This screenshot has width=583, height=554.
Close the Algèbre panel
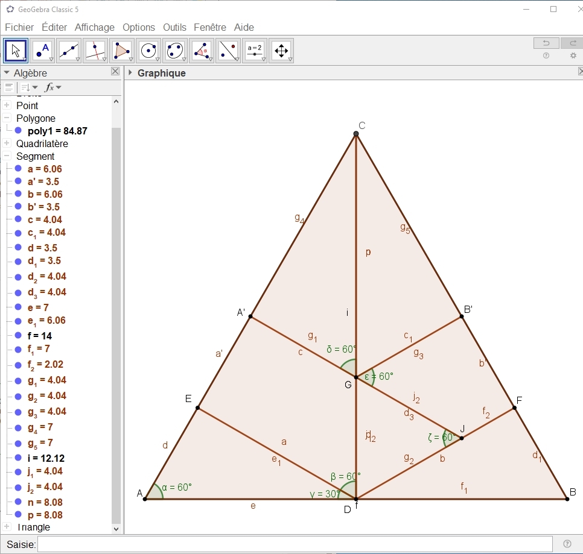(115, 72)
